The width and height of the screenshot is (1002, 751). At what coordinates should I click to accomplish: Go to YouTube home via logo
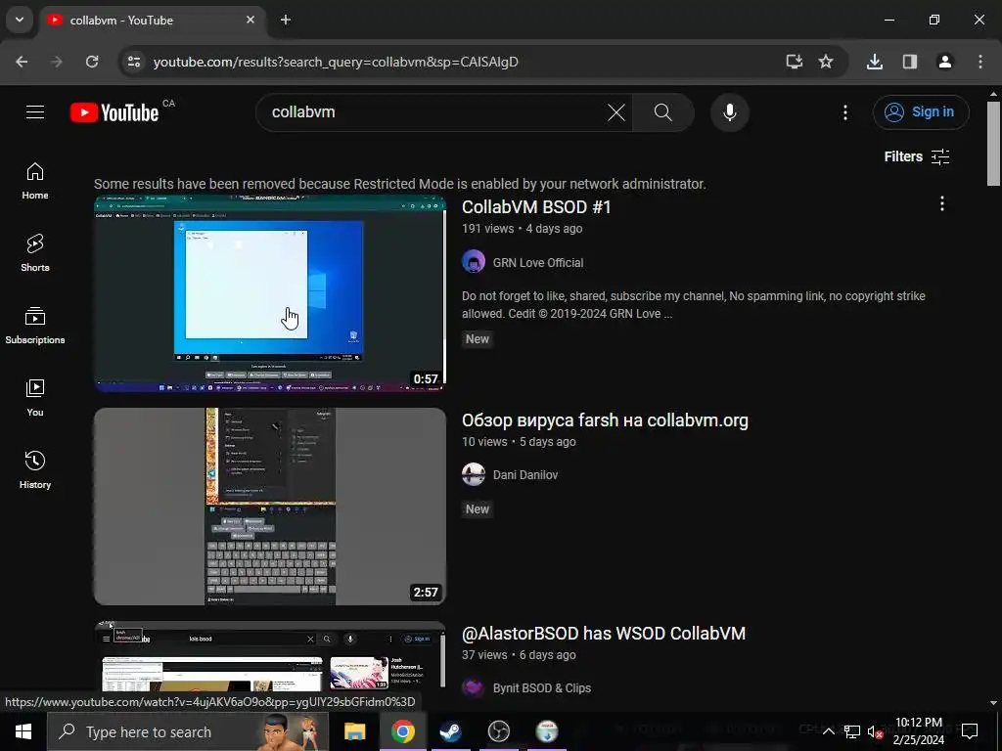pos(114,112)
